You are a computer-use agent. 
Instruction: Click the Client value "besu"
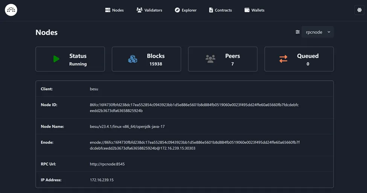coord(94,89)
